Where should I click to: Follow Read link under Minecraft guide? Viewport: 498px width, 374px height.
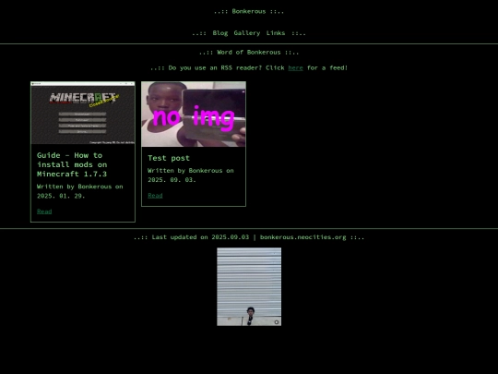(44, 211)
